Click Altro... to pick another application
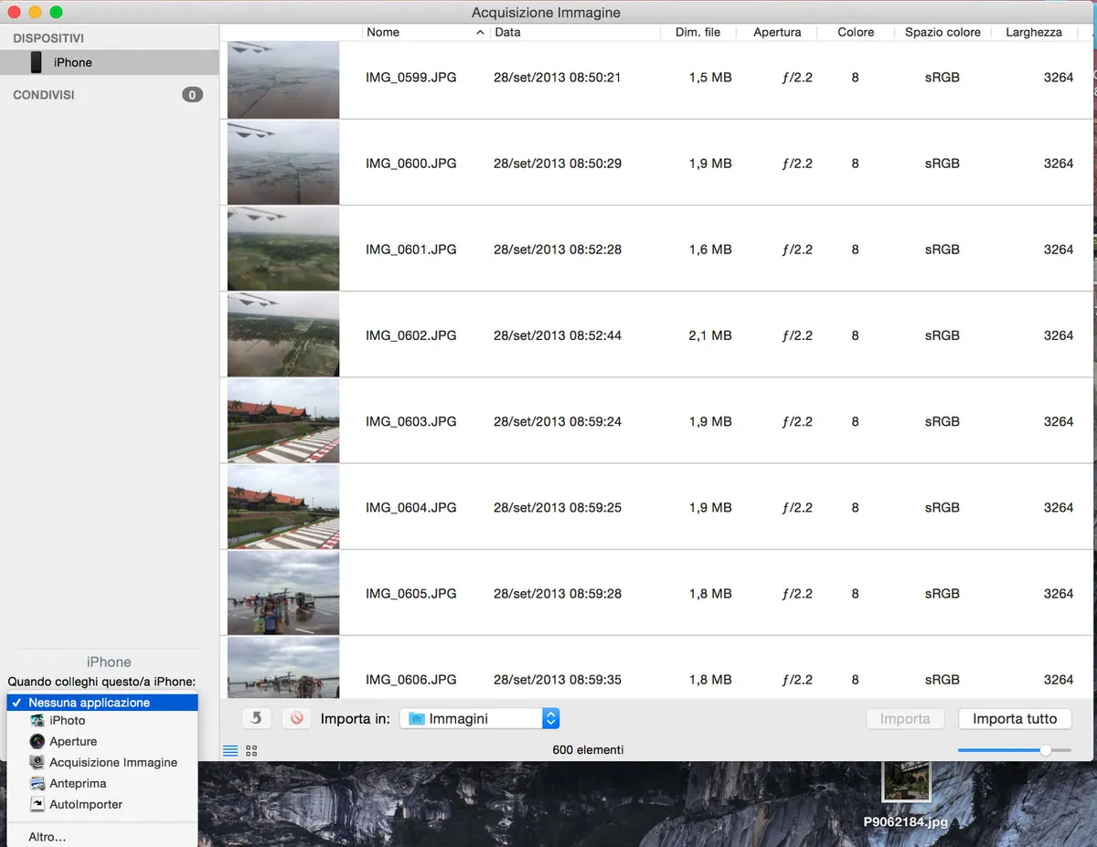This screenshot has width=1097, height=847. tap(47, 836)
